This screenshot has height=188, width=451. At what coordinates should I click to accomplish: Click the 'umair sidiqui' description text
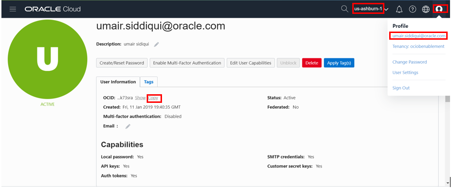pos(136,44)
